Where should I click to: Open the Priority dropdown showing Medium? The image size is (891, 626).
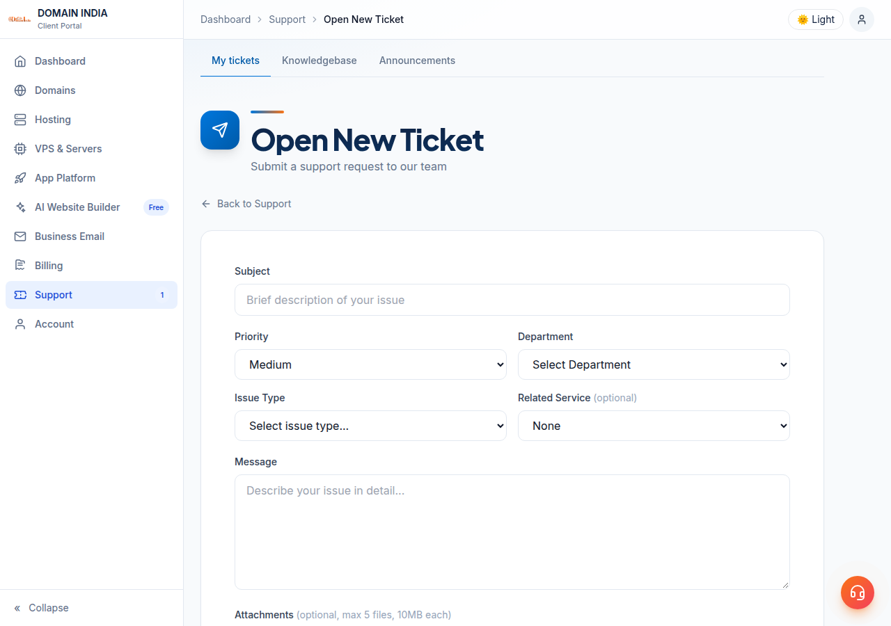[x=370, y=364]
